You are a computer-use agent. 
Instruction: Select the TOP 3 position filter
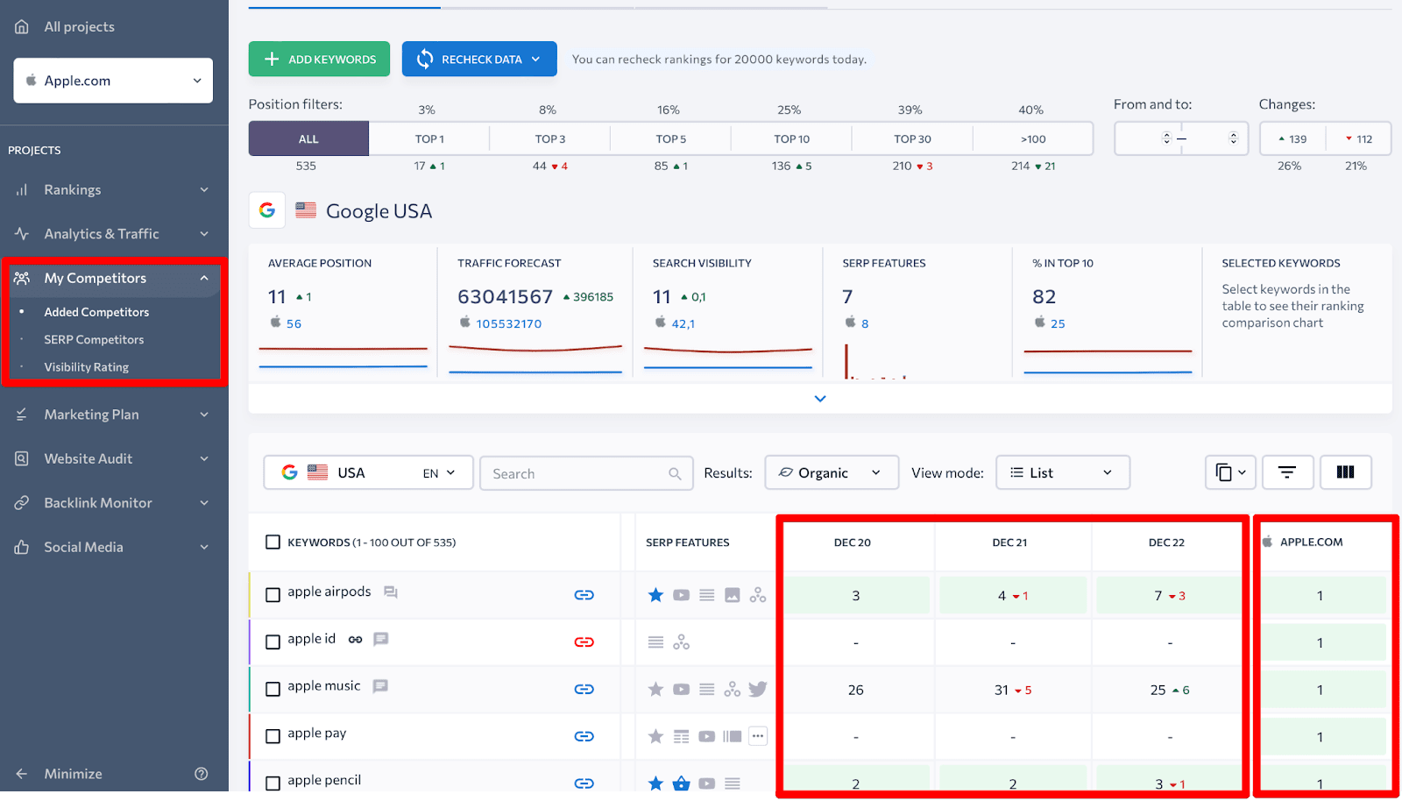point(550,138)
